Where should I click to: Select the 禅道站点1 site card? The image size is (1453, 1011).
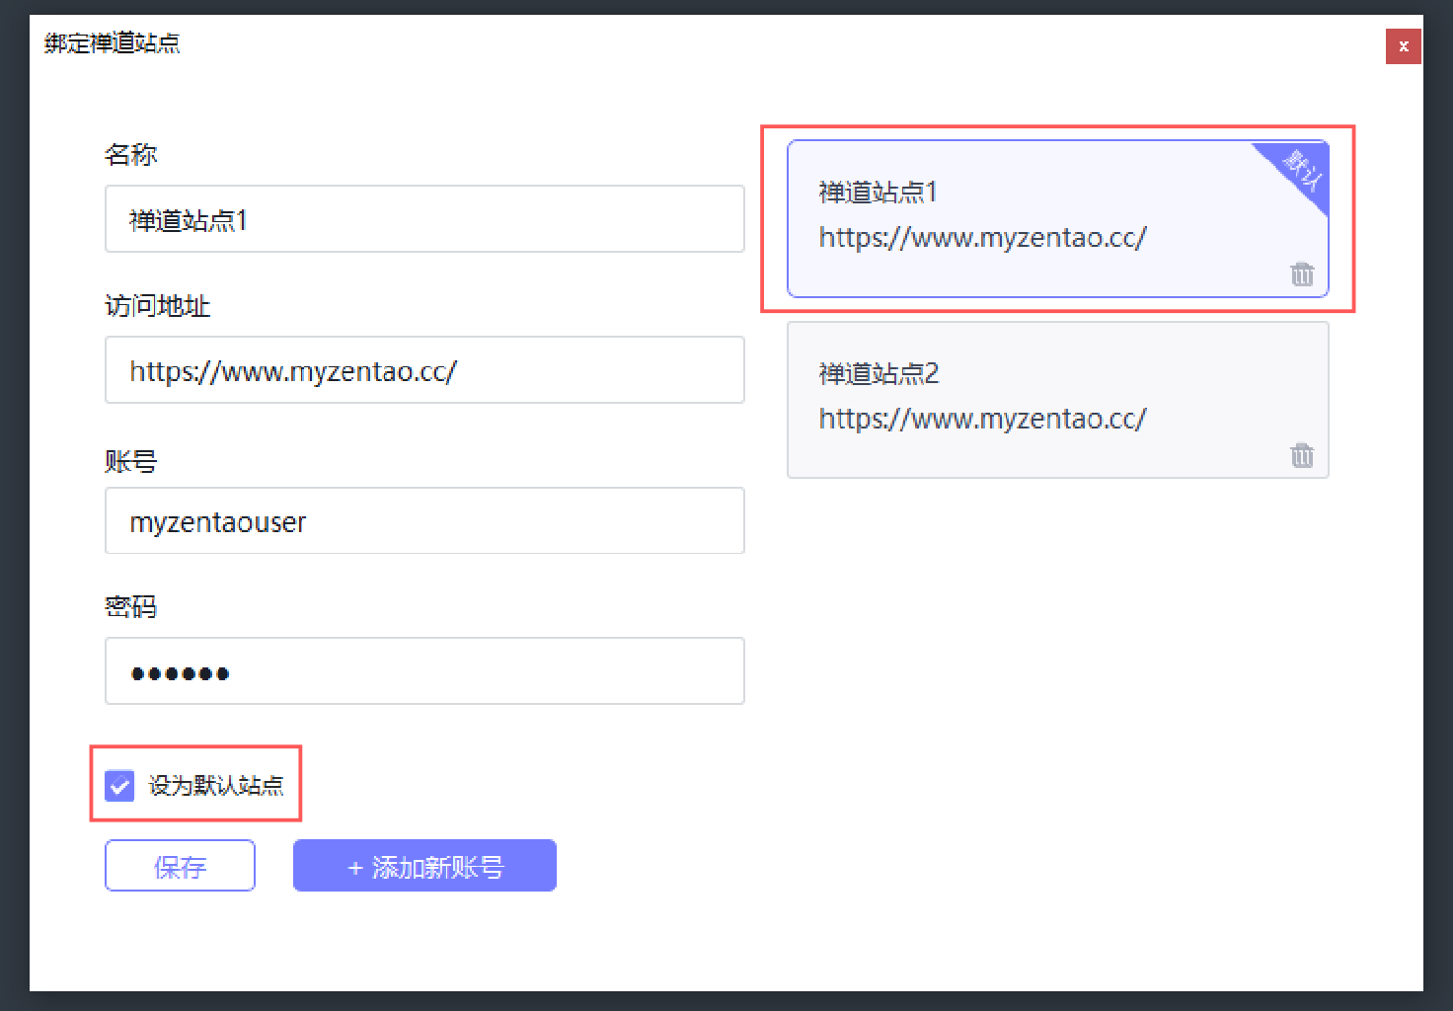pos(1057,219)
